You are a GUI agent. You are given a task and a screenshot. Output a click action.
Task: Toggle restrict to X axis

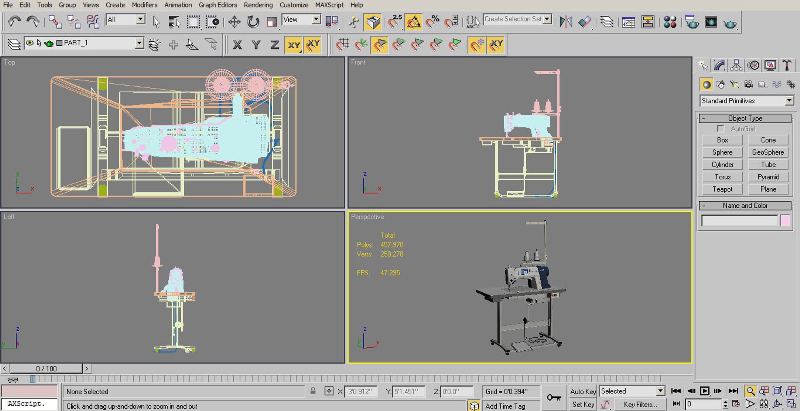pos(237,45)
